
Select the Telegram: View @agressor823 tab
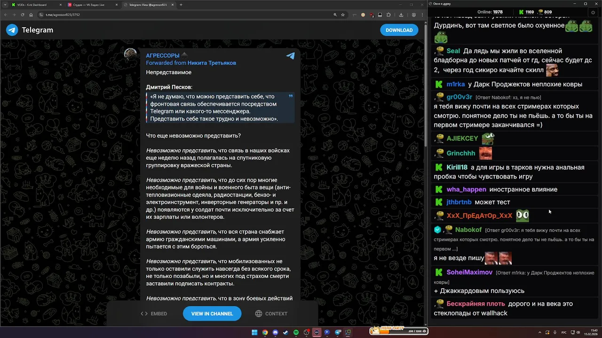pos(148,5)
